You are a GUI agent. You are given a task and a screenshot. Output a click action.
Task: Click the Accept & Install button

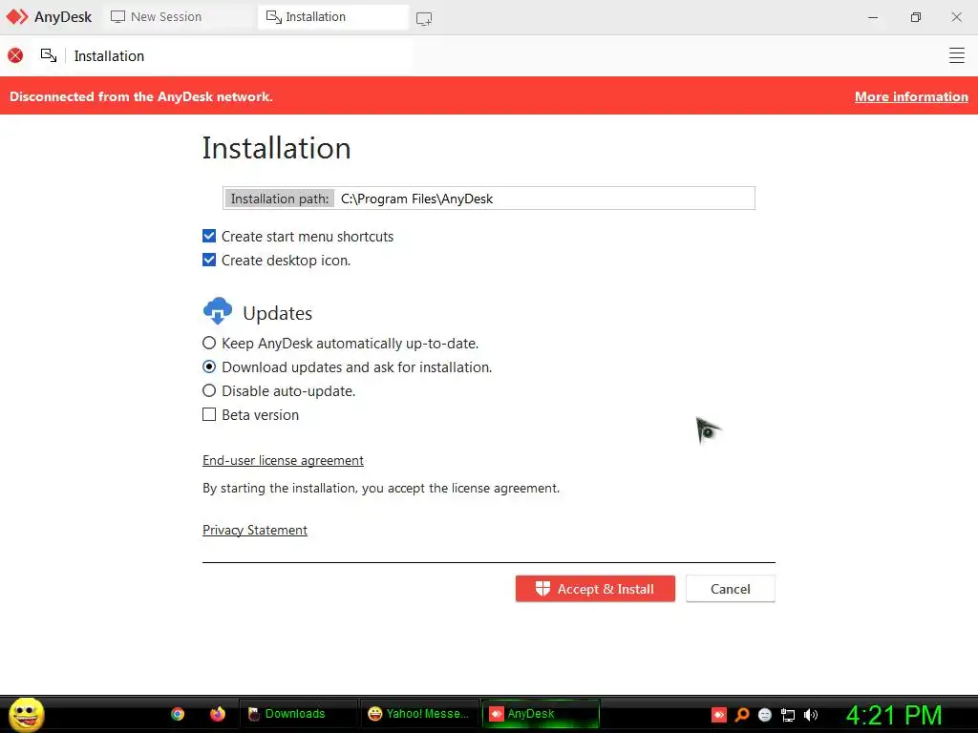point(595,589)
